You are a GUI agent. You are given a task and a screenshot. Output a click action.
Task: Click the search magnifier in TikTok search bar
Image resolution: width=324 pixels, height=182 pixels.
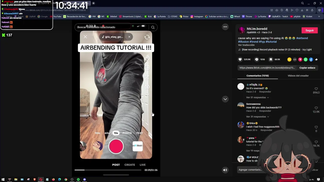click(x=153, y=27)
